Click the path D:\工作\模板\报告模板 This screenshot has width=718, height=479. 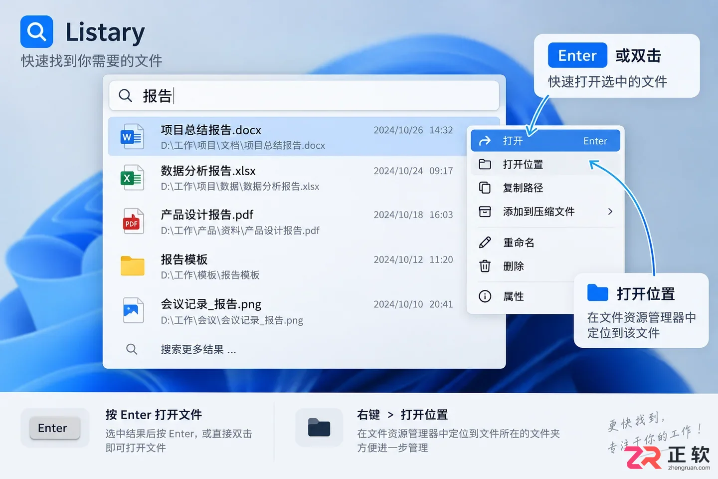pos(210,275)
